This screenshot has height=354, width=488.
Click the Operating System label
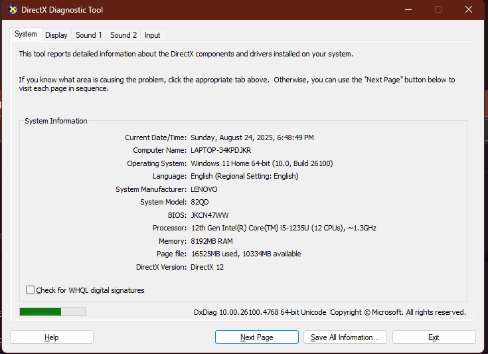157,163
